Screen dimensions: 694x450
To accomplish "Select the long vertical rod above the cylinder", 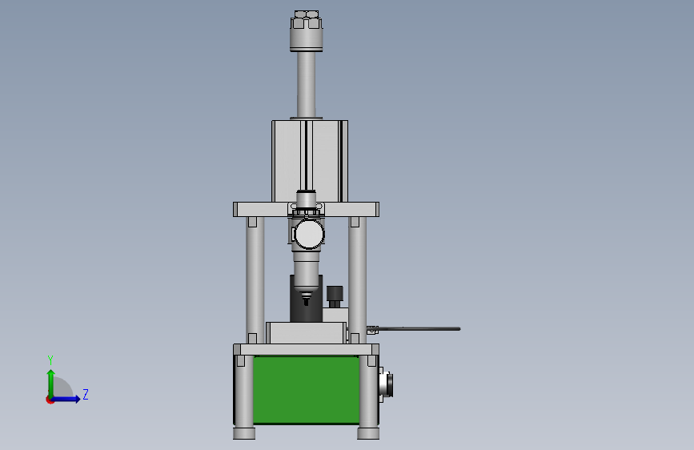I will [x=307, y=84].
